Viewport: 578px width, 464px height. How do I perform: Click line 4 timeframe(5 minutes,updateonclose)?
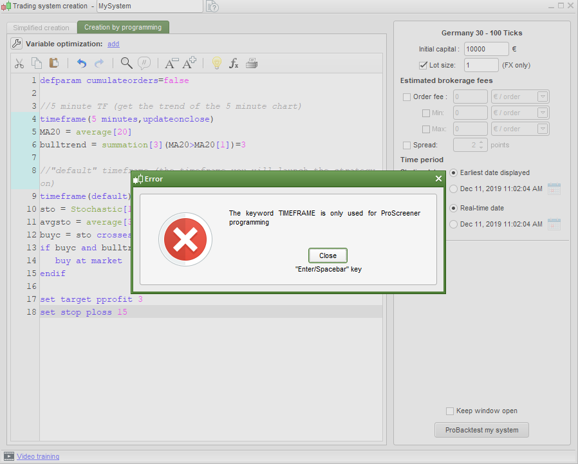(x=127, y=119)
